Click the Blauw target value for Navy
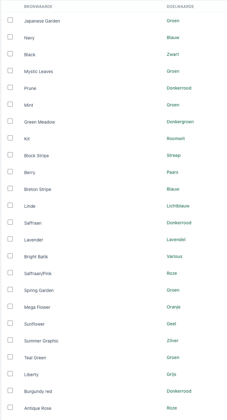227x420 pixels. (173, 37)
